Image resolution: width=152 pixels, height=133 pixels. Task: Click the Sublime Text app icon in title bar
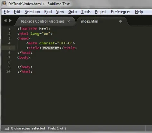[4, 4]
